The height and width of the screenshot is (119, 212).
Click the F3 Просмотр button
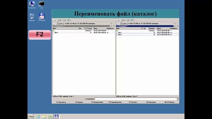point(61,102)
